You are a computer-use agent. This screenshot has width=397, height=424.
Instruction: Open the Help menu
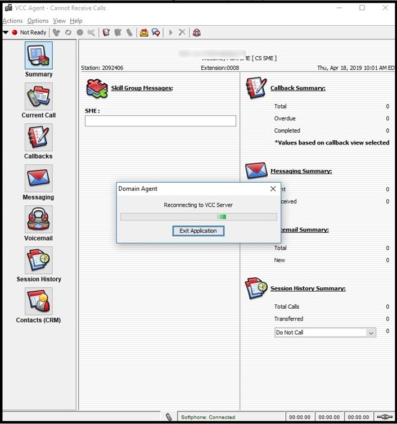tap(76, 21)
